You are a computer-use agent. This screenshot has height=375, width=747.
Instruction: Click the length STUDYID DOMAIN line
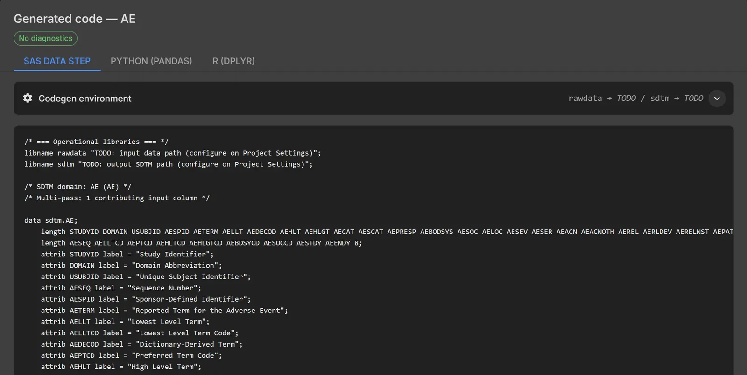click(387, 232)
